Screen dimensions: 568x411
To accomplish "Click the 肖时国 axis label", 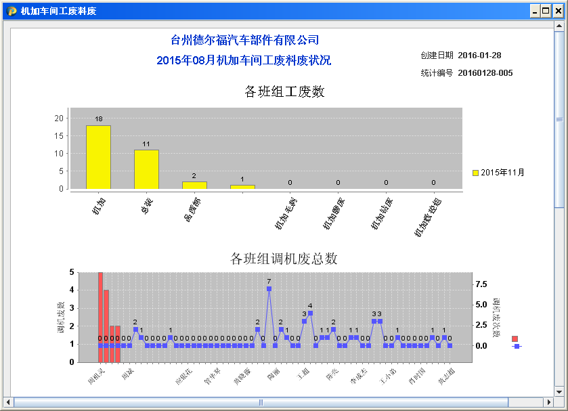I will [x=417, y=376].
